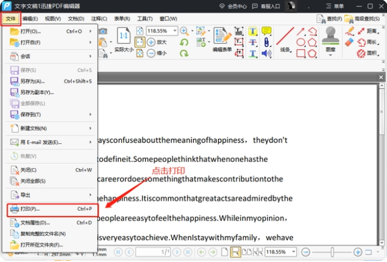Click the yellow sticky note comment icon
The image size is (387, 262).
266,31
